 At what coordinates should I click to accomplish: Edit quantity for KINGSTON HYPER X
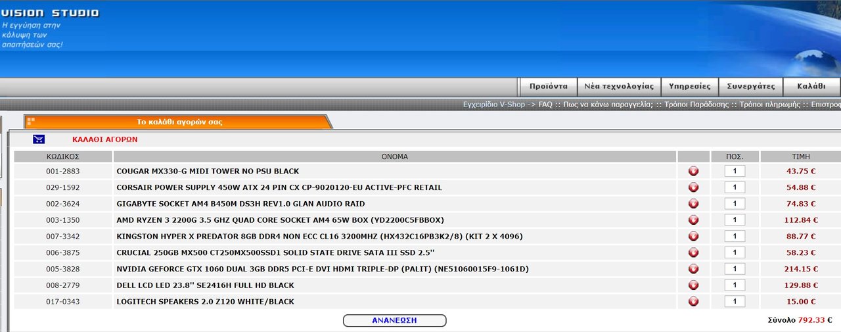[735, 236]
